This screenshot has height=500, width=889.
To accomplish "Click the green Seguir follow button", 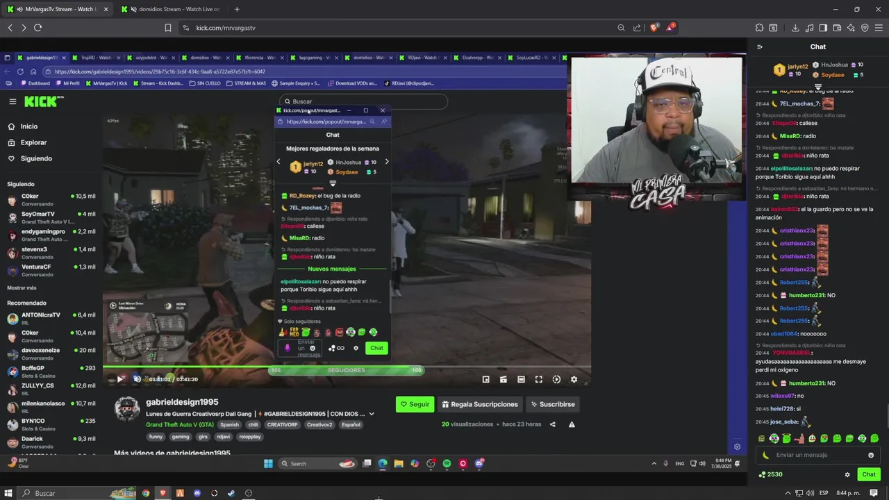I will [415, 404].
